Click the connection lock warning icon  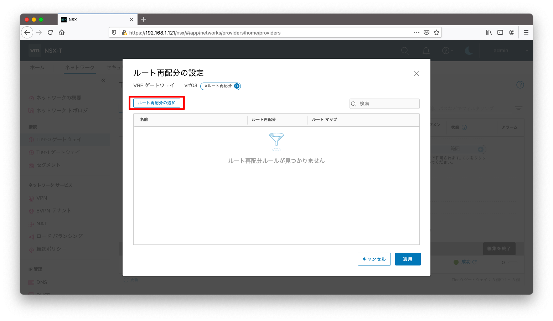[x=124, y=33]
